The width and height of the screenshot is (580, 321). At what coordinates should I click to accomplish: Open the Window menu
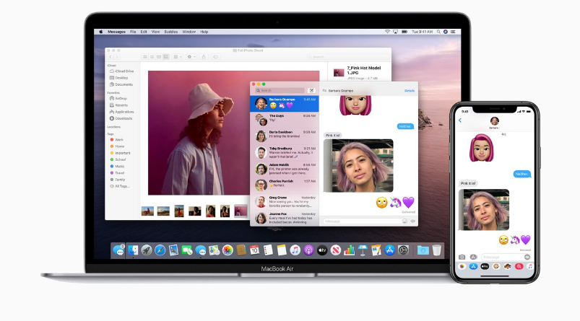click(189, 32)
